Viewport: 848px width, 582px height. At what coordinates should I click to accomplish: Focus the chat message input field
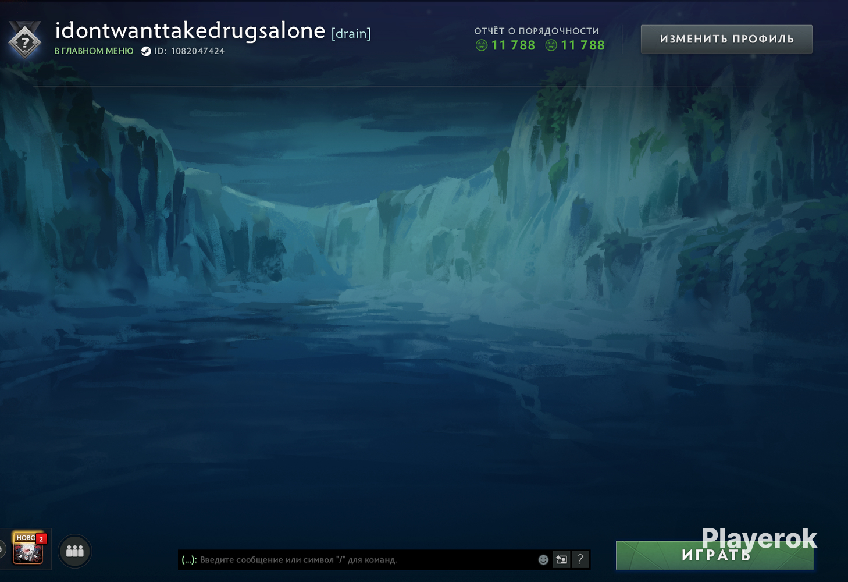pyautogui.click(x=366, y=560)
